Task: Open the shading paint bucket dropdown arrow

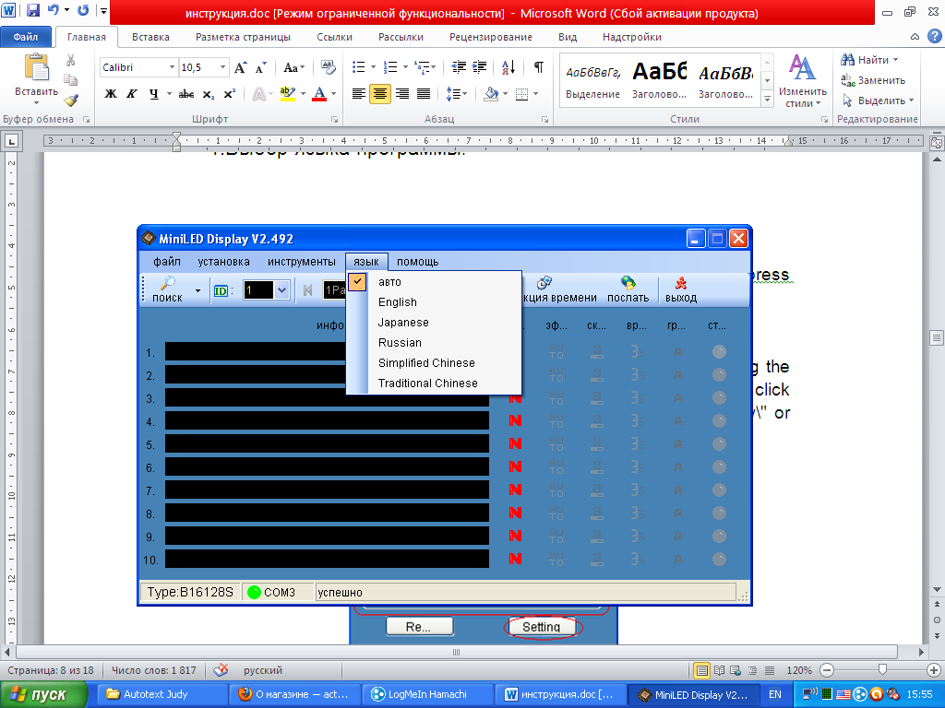Action: (x=505, y=94)
